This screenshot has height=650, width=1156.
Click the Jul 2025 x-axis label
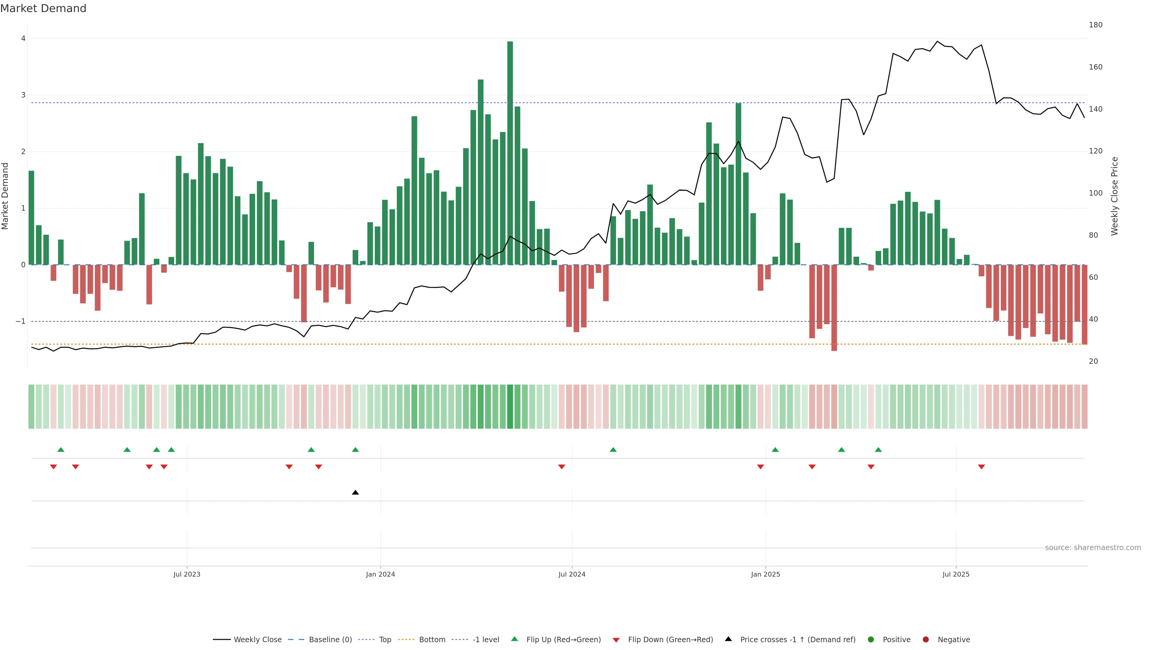[x=956, y=574]
